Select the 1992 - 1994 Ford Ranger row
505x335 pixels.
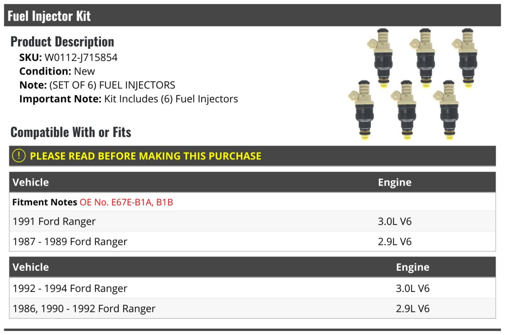tap(252, 289)
